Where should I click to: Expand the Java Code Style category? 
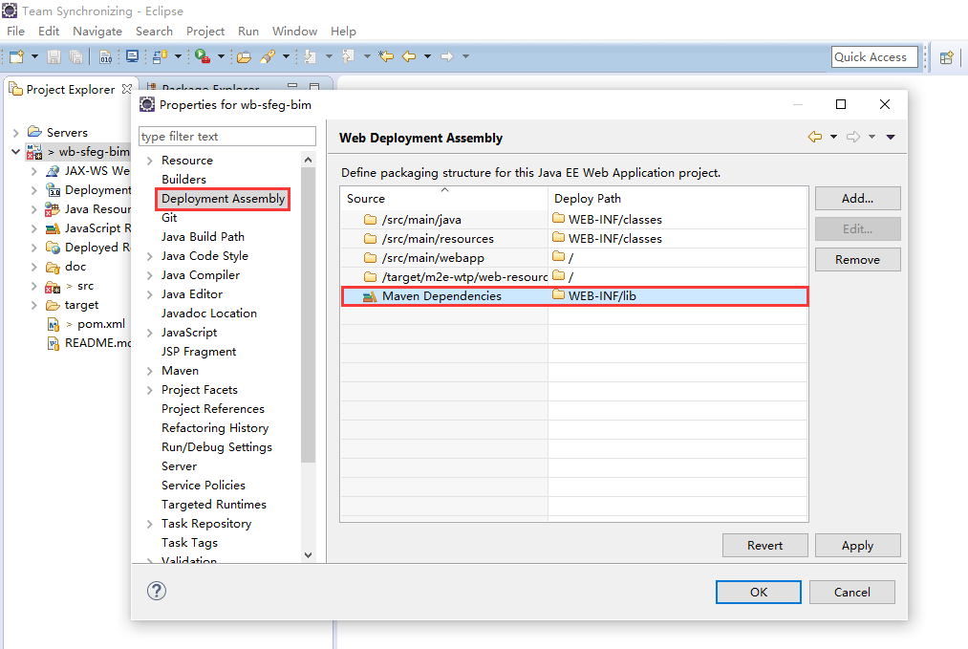(149, 256)
